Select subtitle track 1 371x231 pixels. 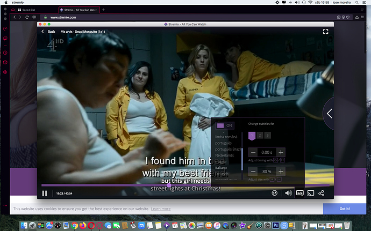[x=252, y=136]
